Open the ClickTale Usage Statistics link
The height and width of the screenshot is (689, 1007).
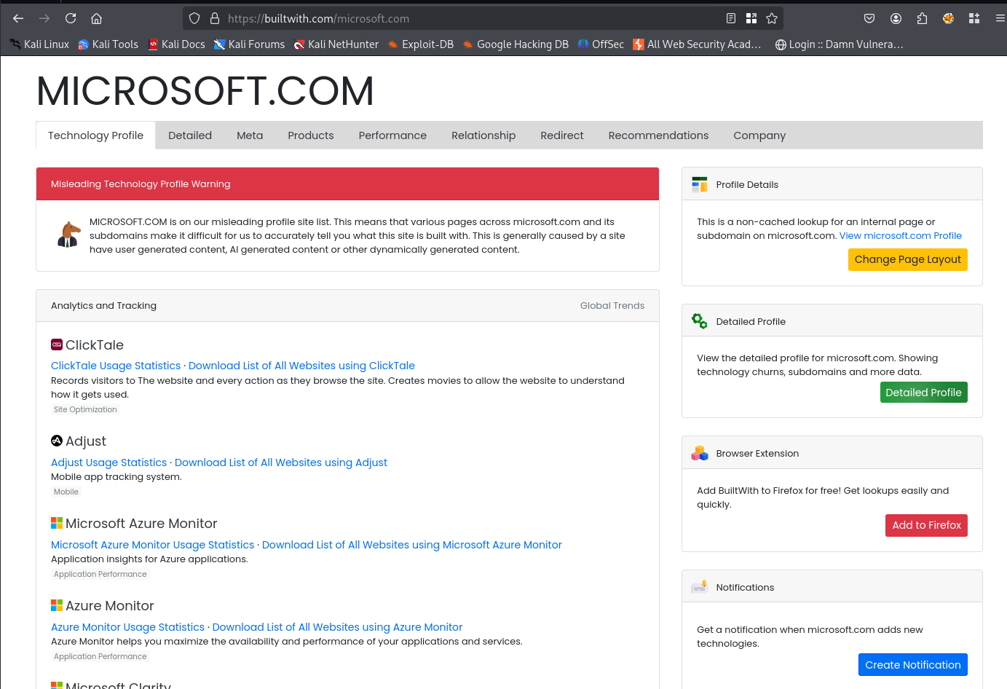[x=116, y=366]
